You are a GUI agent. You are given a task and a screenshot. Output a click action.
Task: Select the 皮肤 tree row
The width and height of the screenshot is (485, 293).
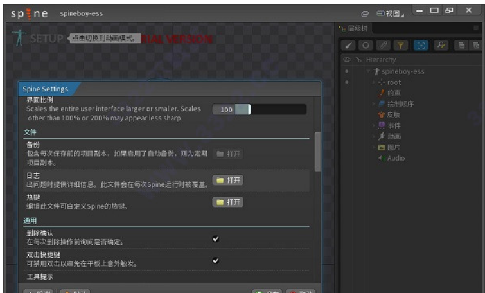coord(389,115)
